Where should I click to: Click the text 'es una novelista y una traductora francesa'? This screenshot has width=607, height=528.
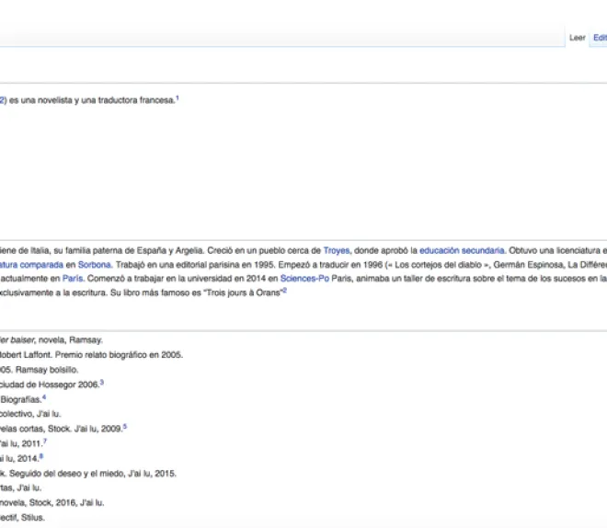[x=92, y=100]
